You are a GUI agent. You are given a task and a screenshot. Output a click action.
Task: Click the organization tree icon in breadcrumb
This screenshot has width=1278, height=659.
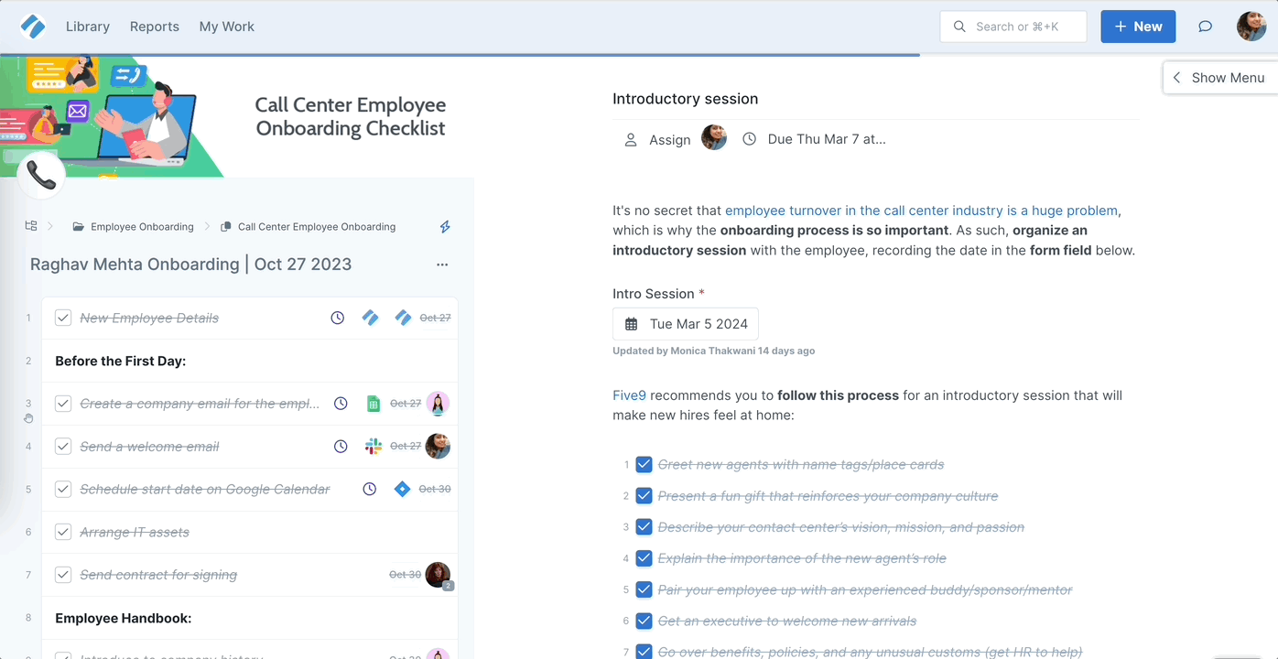point(31,226)
